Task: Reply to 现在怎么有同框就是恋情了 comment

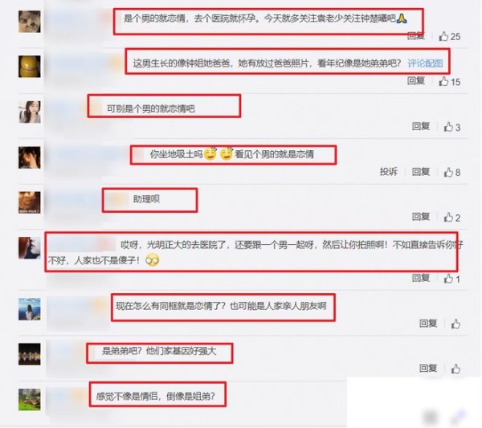Action: pos(428,323)
